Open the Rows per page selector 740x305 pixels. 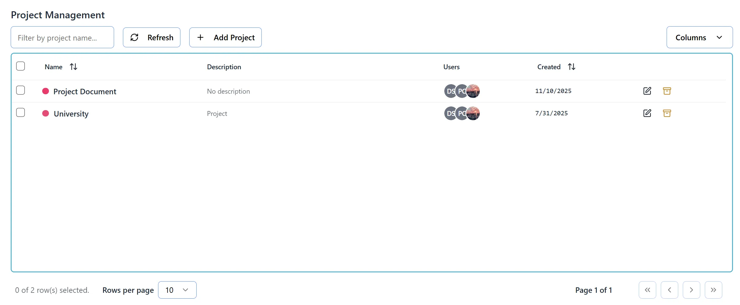(177, 290)
